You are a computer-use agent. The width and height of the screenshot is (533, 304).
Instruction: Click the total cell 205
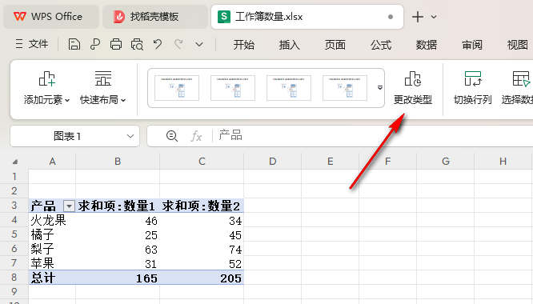click(202, 278)
